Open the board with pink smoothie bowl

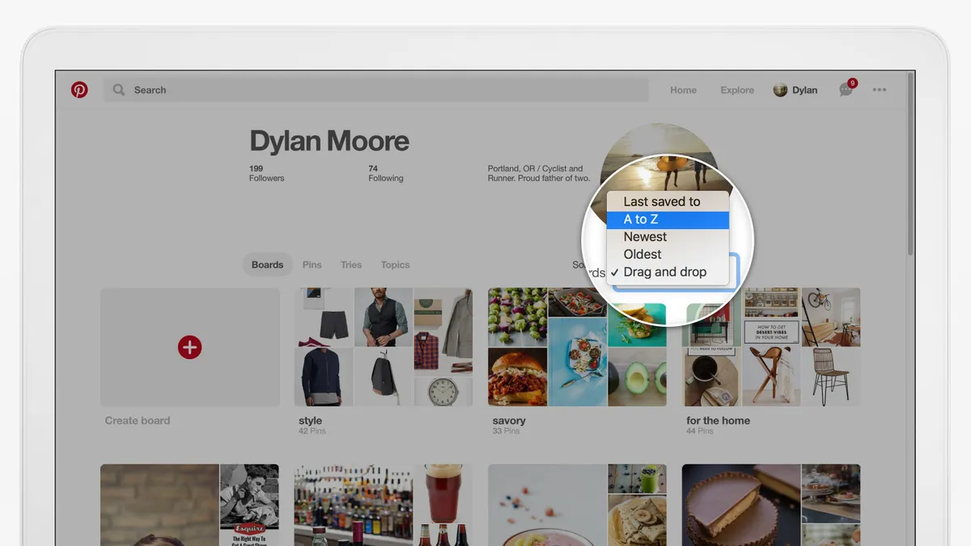(x=577, y=505)
